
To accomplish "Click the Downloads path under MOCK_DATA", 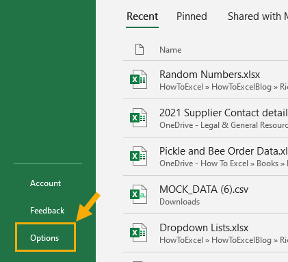I will pyautogui.click(x=179, y=202).
